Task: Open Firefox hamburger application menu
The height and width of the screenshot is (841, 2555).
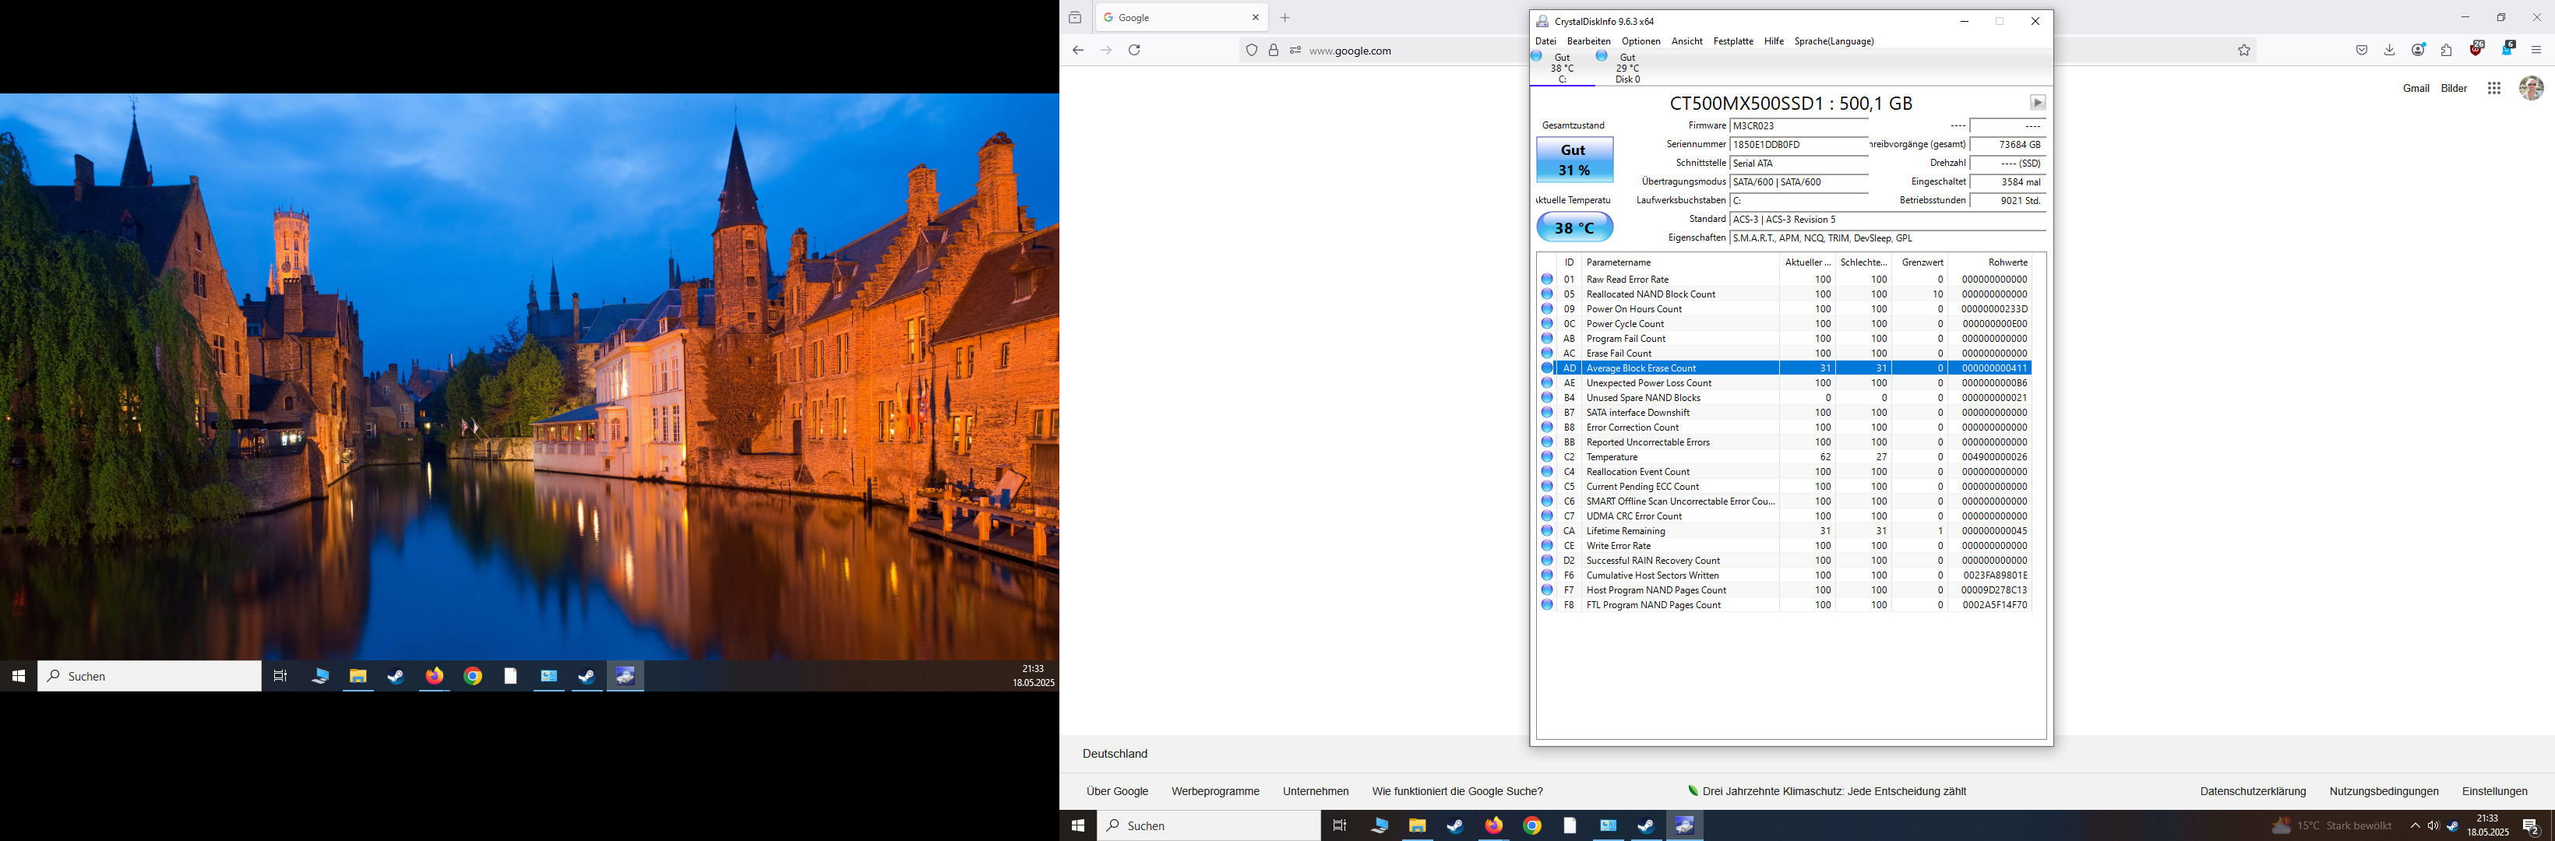Action: point(2536,50)
